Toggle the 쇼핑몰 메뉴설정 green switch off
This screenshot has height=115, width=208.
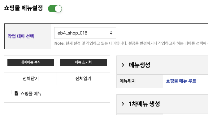(55, 9)
